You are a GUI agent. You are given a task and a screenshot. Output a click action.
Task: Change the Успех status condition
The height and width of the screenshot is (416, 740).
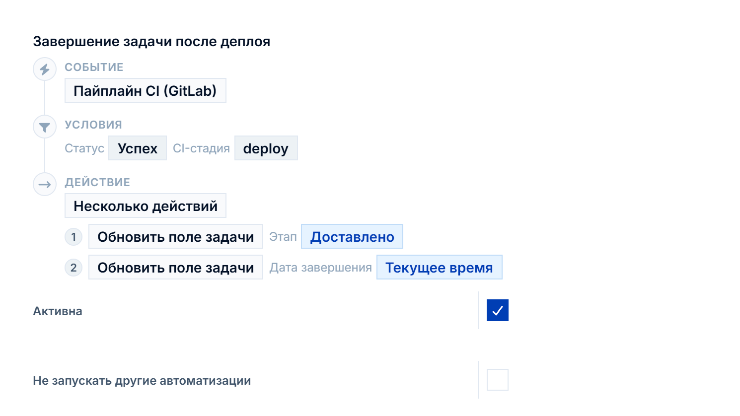pyautogui.click(x=138, y=148)
